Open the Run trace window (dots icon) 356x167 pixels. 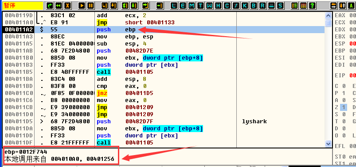pos(271,5)
